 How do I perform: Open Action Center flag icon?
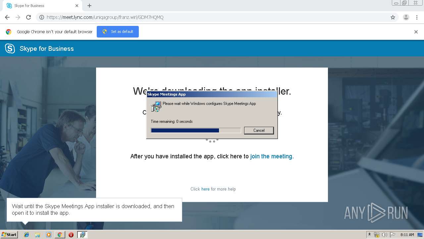pos(393,235)
